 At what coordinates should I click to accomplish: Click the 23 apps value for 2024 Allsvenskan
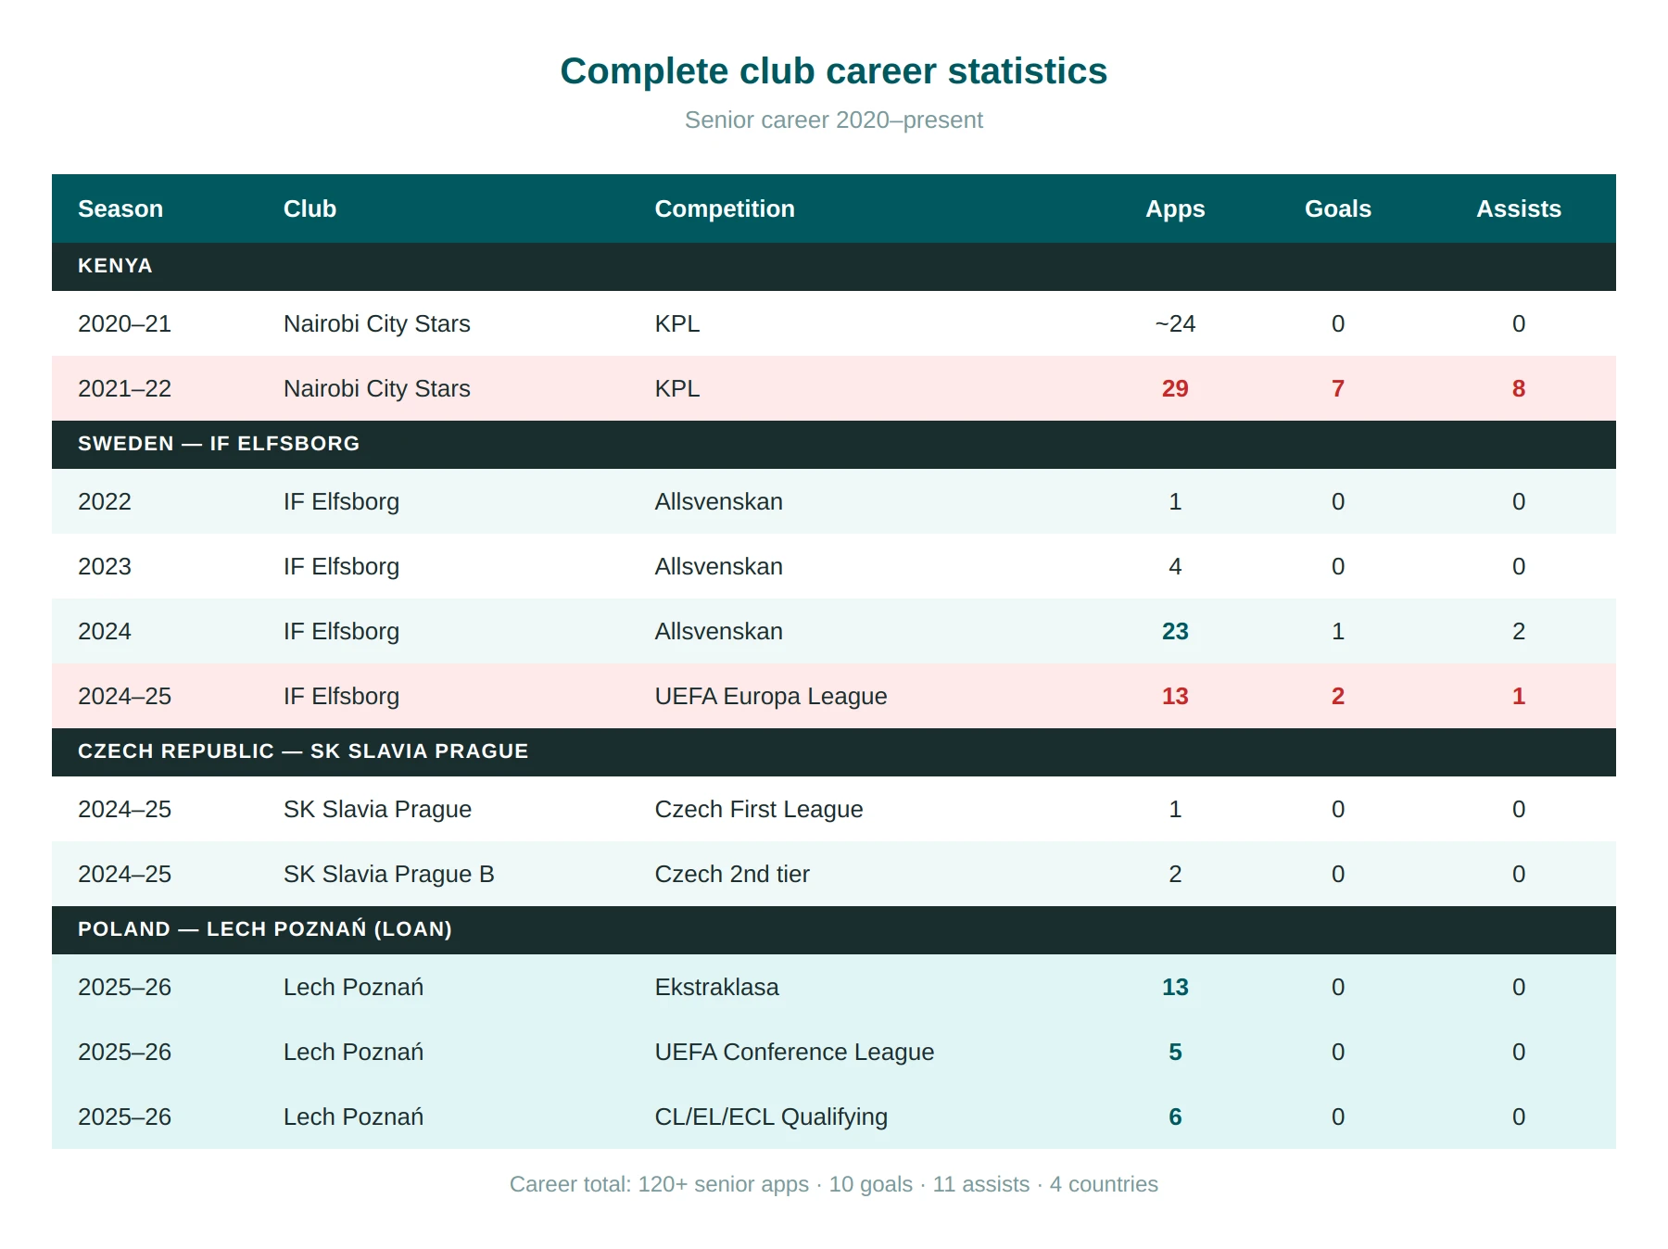click(1175, 631)
